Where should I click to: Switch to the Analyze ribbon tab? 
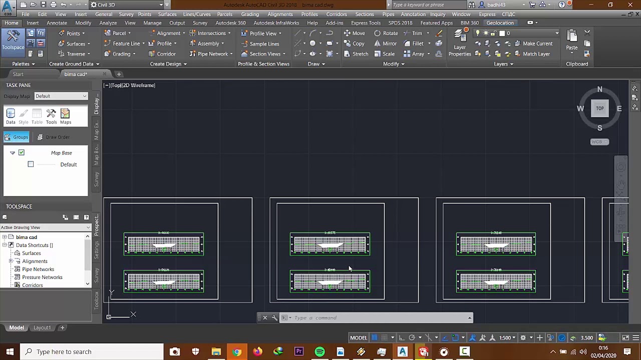(x=108, y=23)
